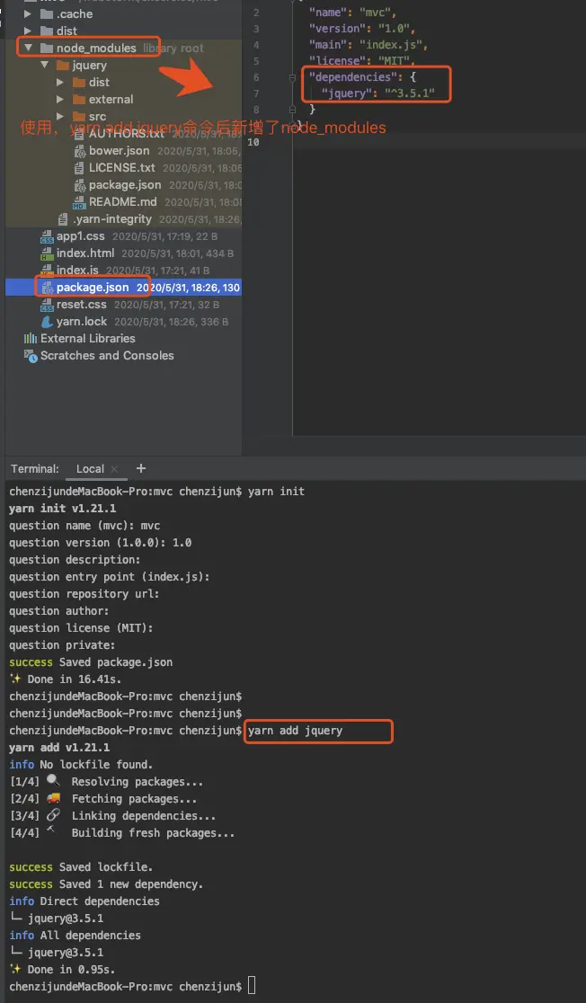Image resolution: width=586 pixels, height=1003 pixels.
Task: Select index.html in the project tree
Action: tap(85, 253)
